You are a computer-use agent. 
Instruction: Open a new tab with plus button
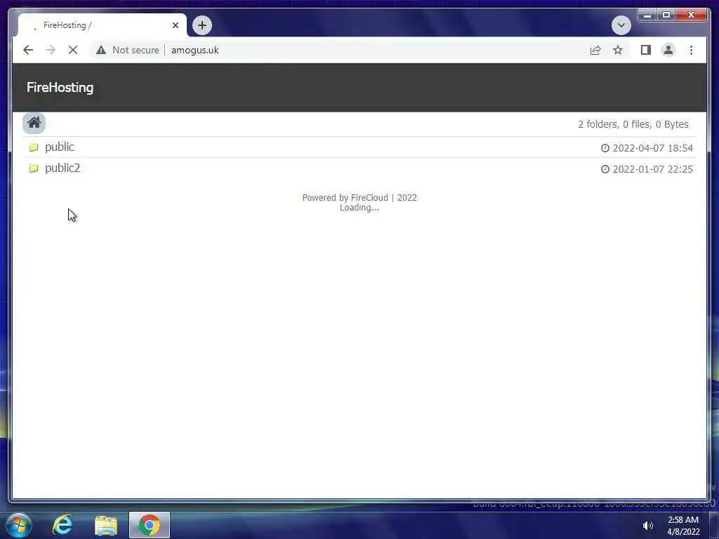coord(202,25)
